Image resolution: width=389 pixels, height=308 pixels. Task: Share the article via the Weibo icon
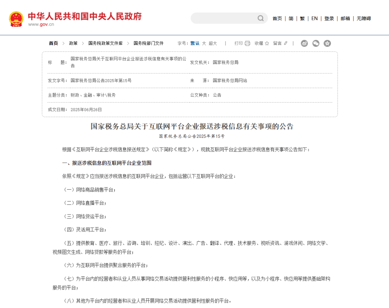tap(304, 43)
